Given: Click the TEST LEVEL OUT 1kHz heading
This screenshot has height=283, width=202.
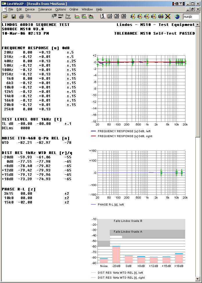Looking at the screenshot, I should pos(32,119).
